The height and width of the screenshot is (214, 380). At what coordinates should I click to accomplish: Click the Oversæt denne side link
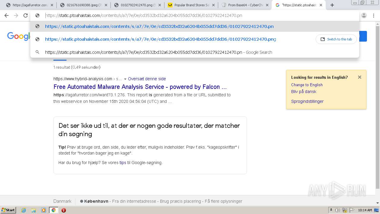[147, 79]
